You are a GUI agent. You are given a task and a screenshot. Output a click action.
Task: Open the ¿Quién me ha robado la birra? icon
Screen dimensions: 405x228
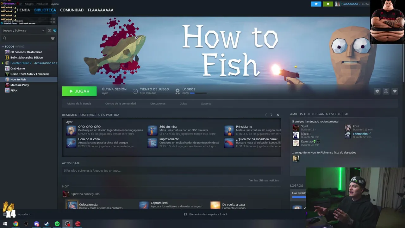coord(229,143)
